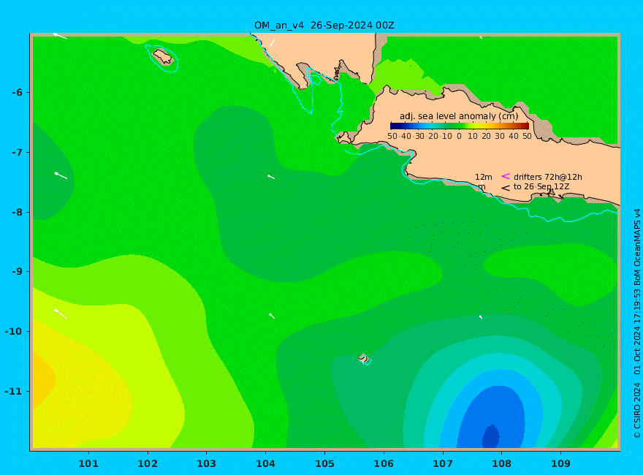Screen dimensions: 643x475
Task: Click the 0 tick on the colour bar
Action: click(x=460, y=136)
